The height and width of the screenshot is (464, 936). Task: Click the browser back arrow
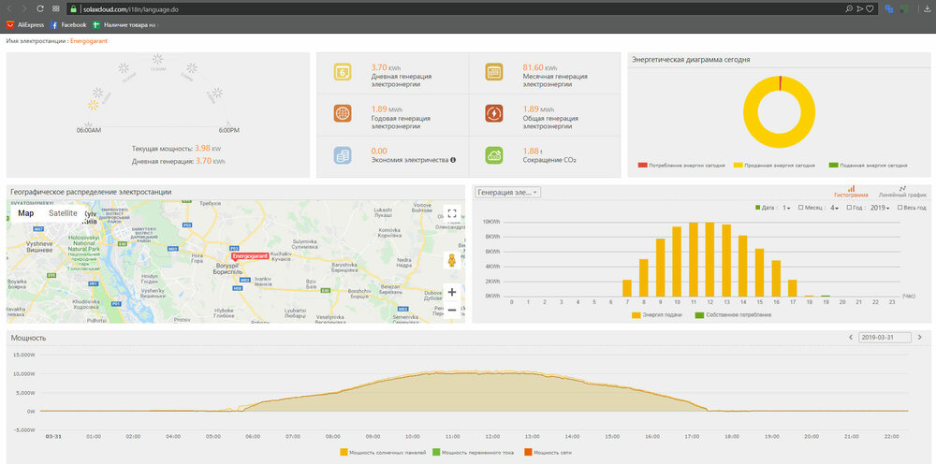(x=9, y=9)
